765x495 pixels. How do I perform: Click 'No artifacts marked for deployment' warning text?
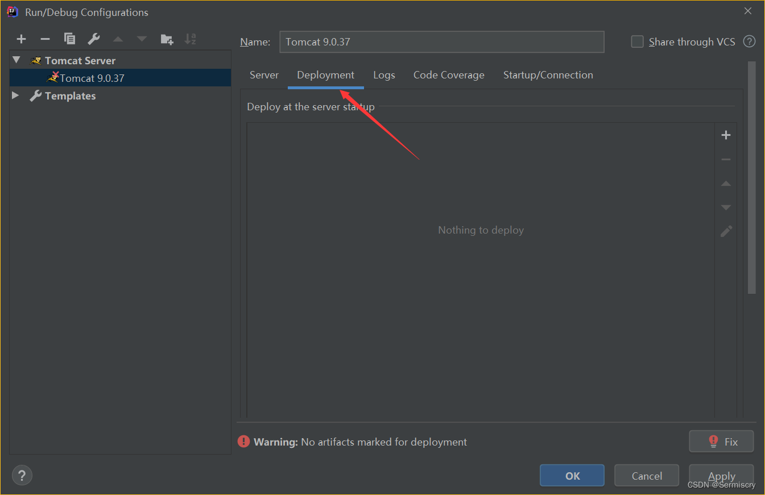pos(384,442)
